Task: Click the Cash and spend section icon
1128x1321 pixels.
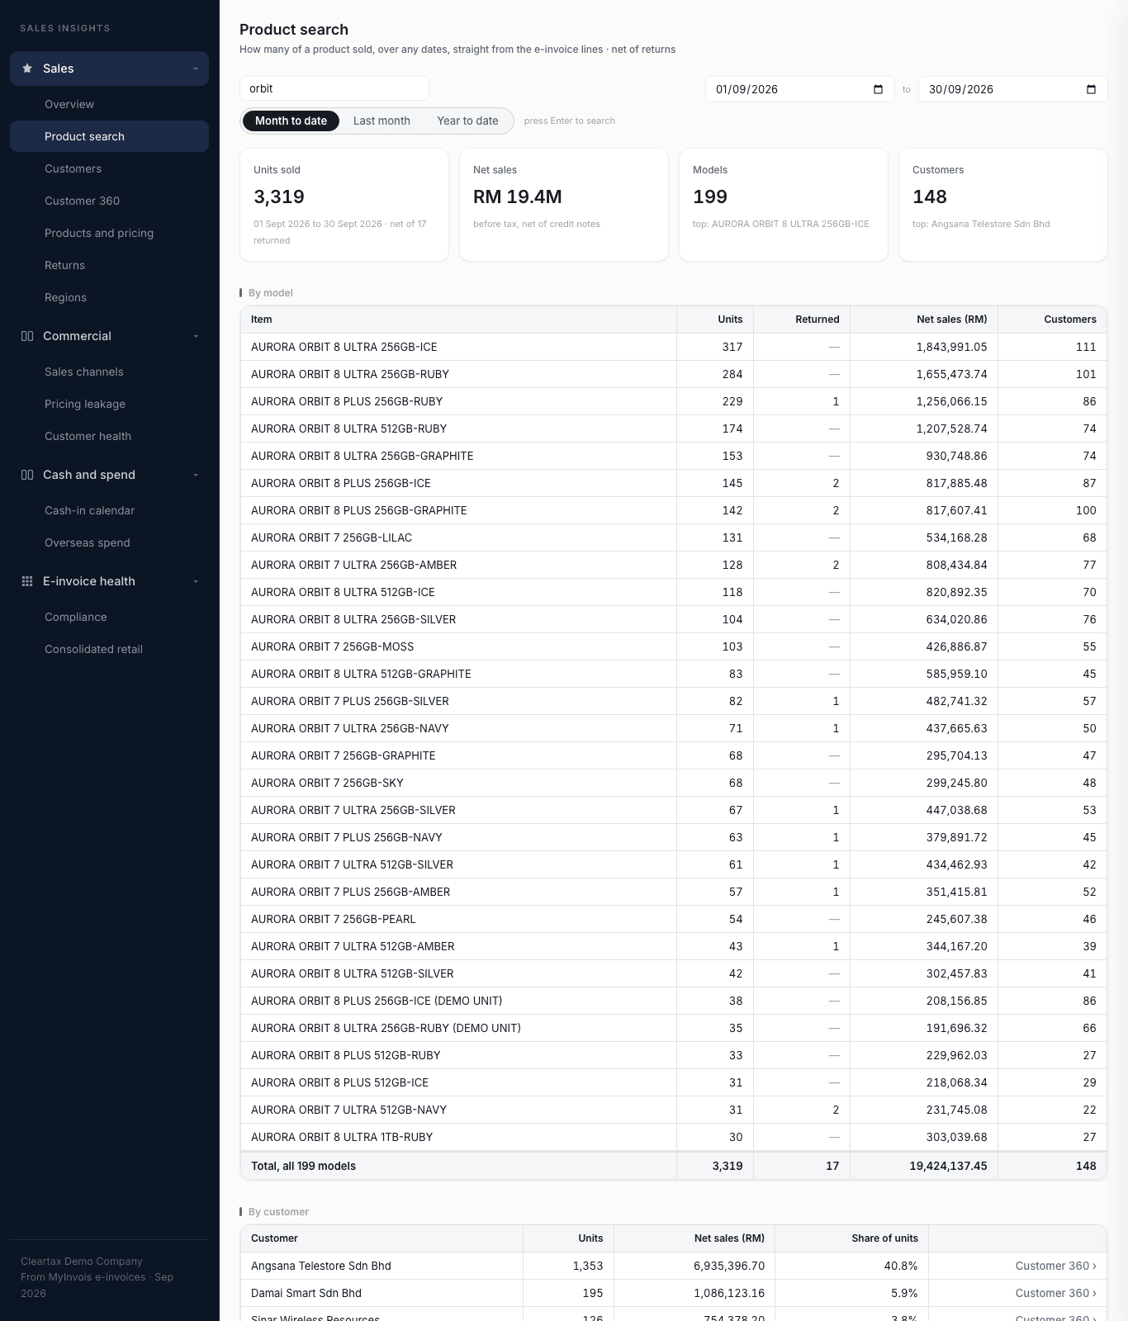Action: [x=27, y=475]
